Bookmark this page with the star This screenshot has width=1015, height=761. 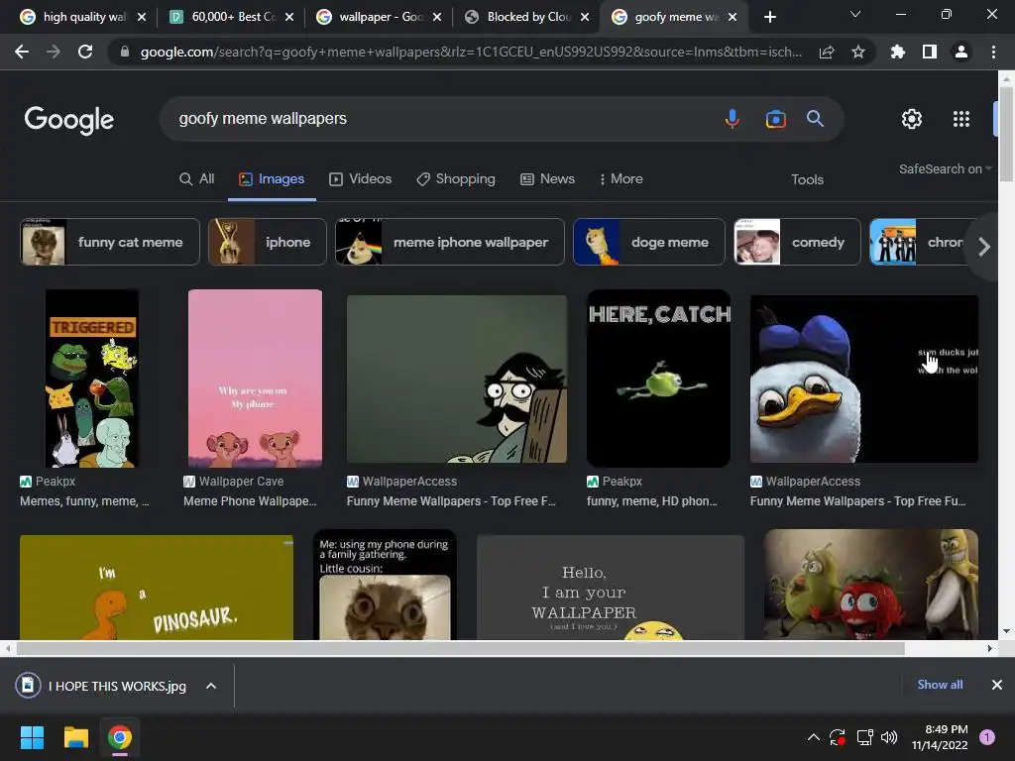[x=858, y=53]
